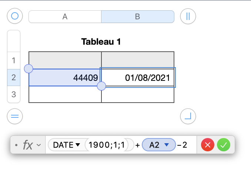Select row 1 header
Viewport: 251px width, 172px height.
pyautogui.click(x=14, y=60)
